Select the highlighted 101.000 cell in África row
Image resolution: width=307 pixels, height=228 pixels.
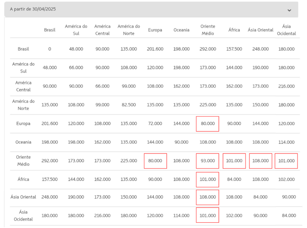point(207,179)
